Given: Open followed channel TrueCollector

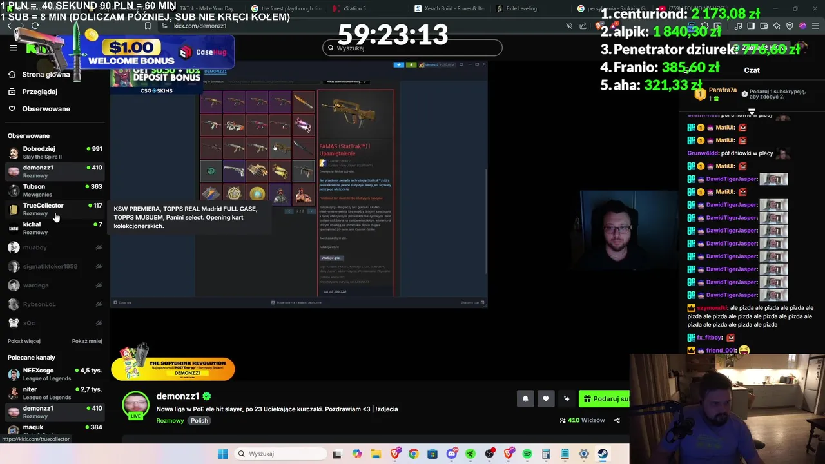Looking at the screenshot, I should pyautogui.click(x=55, y=209).
